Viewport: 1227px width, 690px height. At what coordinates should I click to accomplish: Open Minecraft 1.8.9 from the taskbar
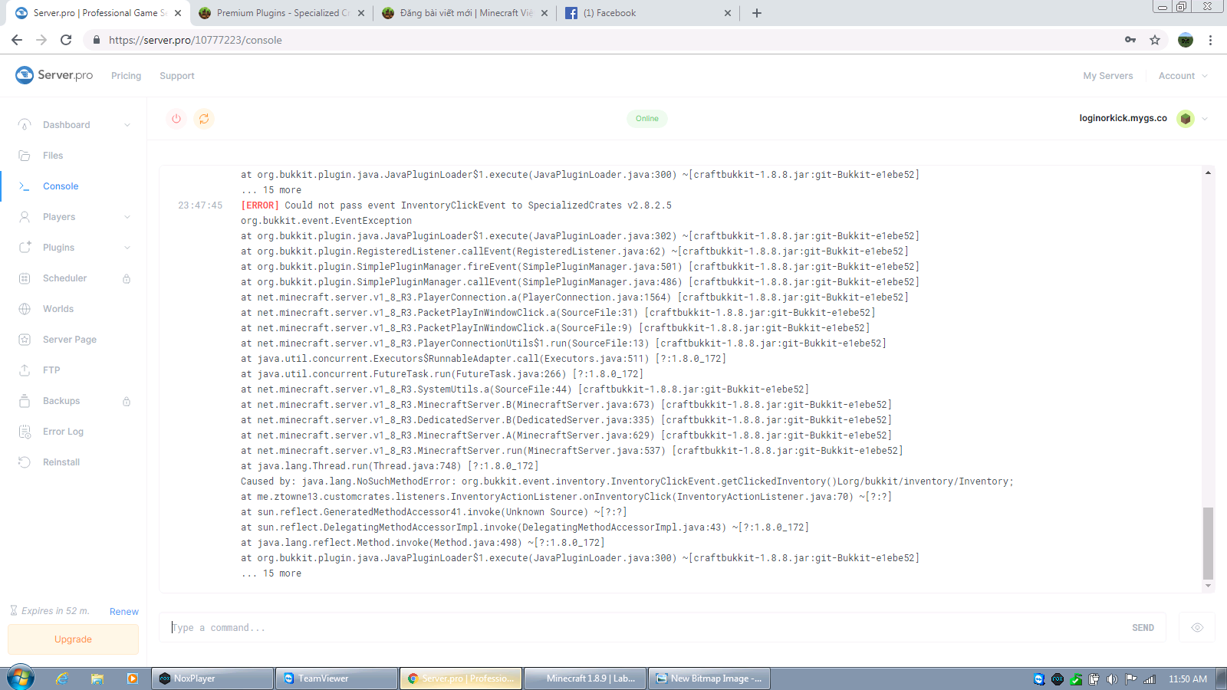click(587, 678)
